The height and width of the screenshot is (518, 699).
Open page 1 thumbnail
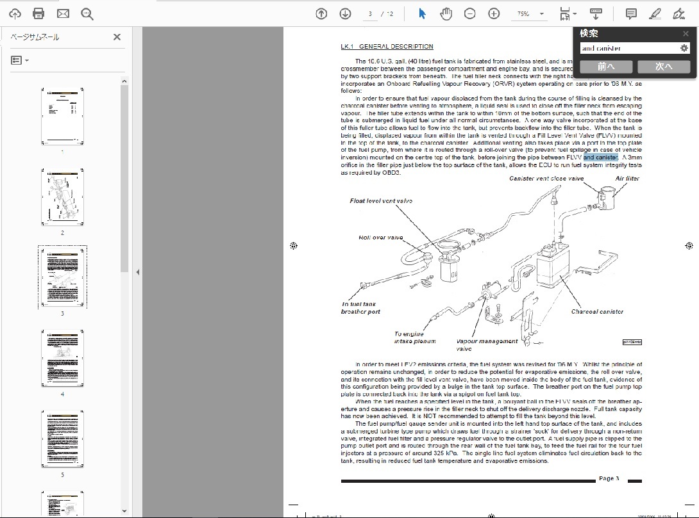(62, 117)
